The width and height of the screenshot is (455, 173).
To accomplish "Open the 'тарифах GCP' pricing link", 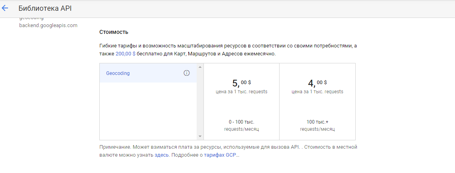I will click(x=220, y=155).
